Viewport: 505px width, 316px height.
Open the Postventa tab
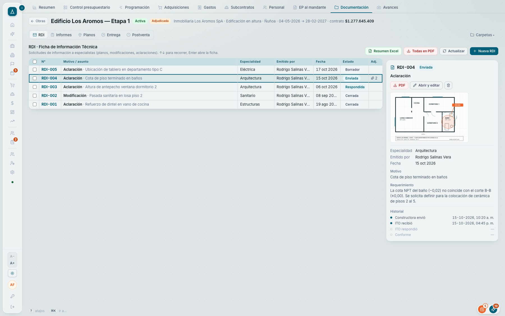coord(138,35)
